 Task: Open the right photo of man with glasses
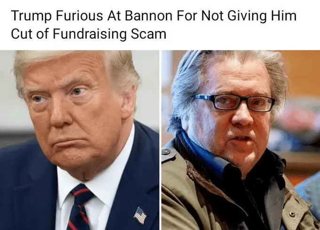tap(241, 140)
